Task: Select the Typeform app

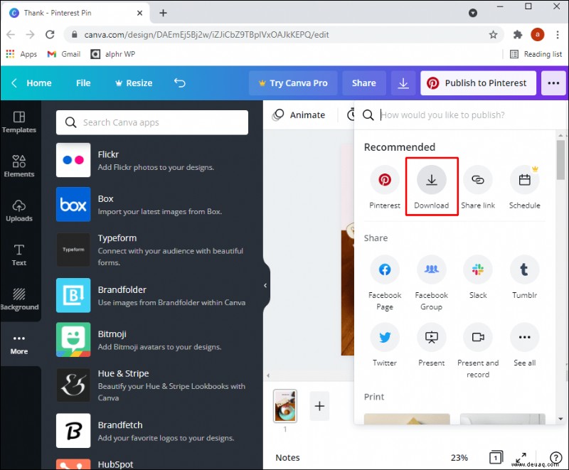Action: point(151,250)
